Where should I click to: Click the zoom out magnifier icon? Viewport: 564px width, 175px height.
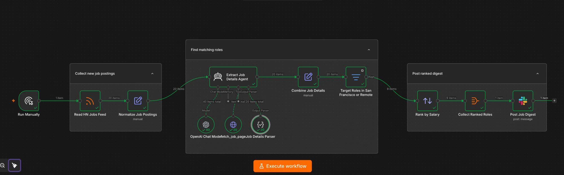click(x=3, y=165)
